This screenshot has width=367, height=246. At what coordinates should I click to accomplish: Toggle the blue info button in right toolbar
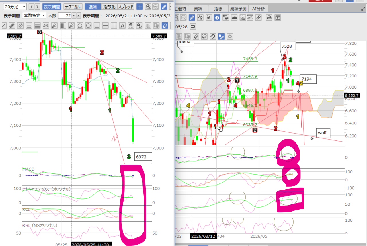click(217, 17)
